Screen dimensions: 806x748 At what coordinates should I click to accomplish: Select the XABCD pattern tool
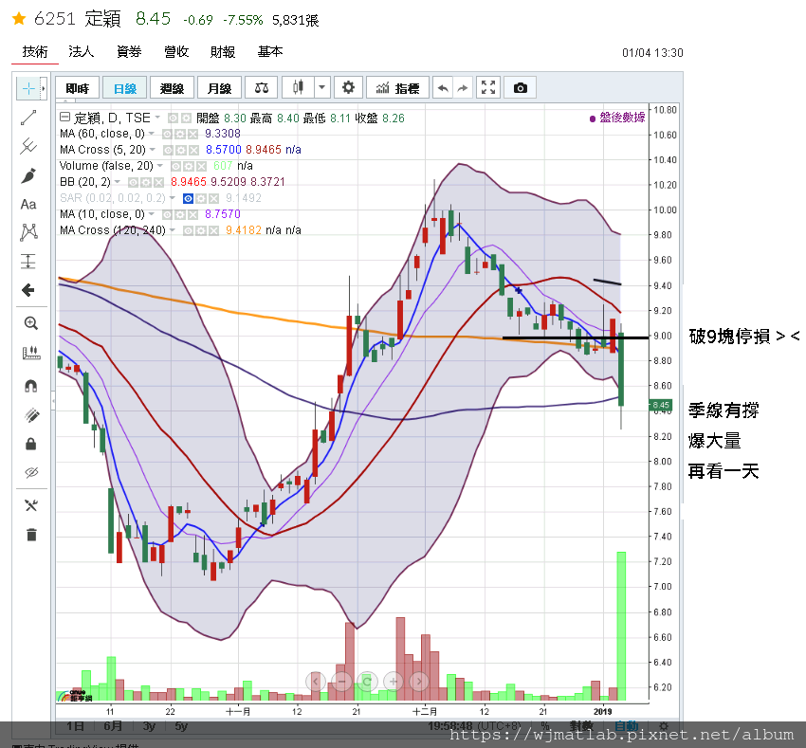[28, 232]
